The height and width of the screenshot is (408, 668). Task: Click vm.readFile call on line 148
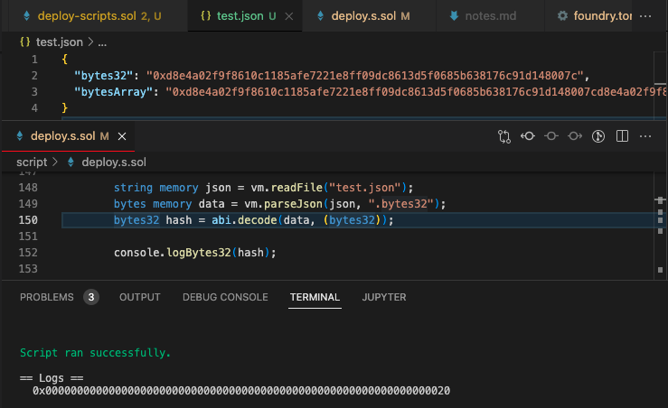287,188
